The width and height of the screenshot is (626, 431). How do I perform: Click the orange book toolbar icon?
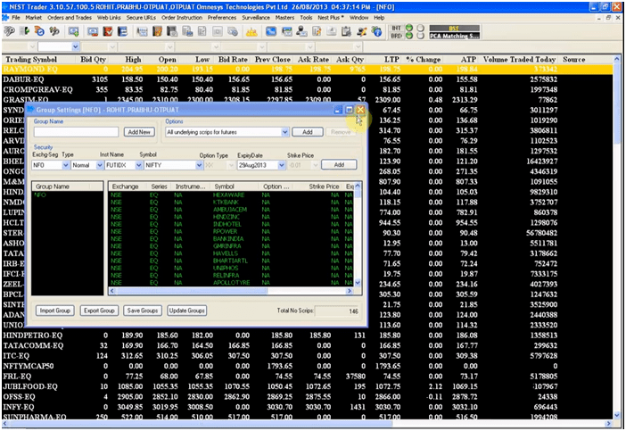point(157,31)
